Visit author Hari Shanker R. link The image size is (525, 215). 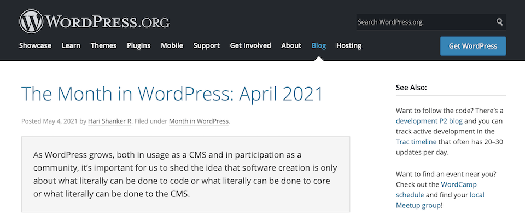(110, 121)
